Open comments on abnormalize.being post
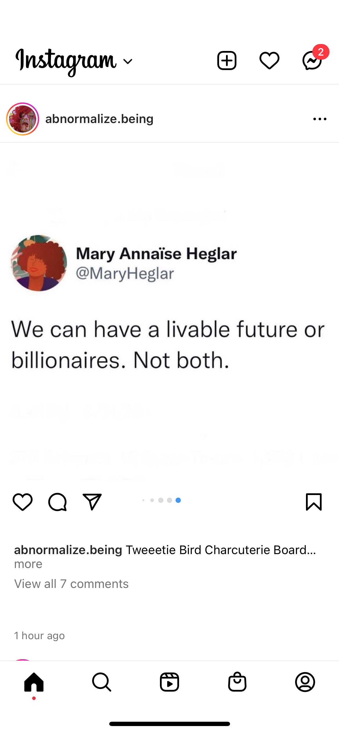 [57, 502]
